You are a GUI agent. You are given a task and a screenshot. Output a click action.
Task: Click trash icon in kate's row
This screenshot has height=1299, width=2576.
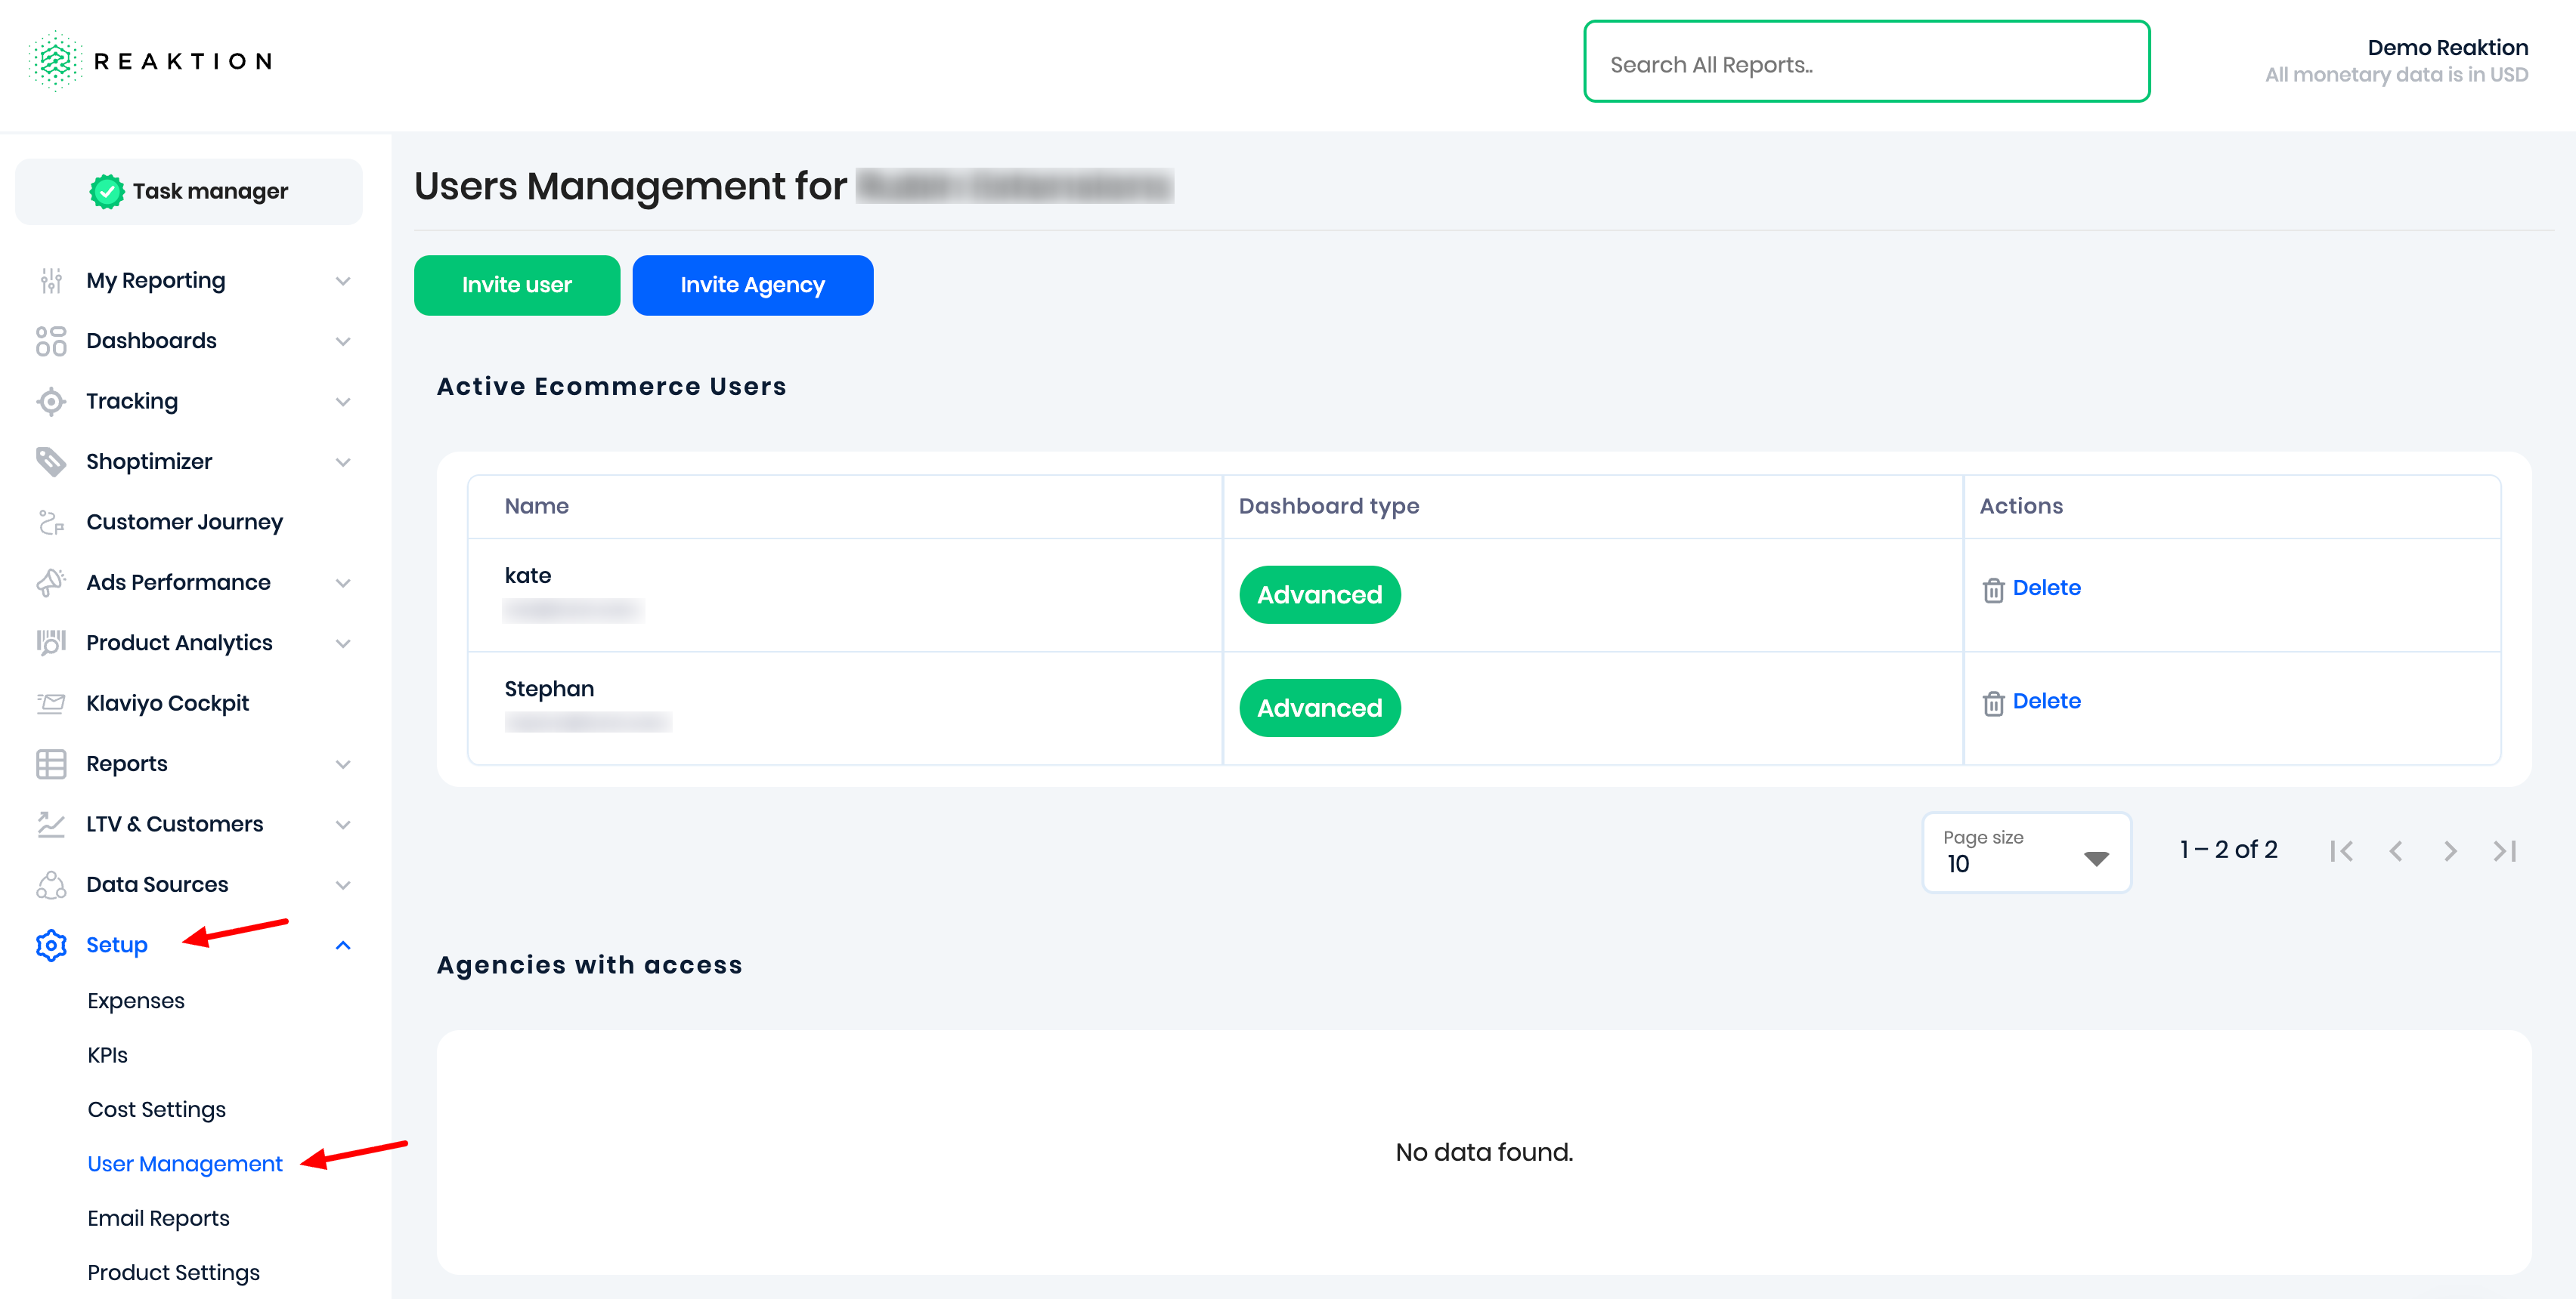point(1993,590)
